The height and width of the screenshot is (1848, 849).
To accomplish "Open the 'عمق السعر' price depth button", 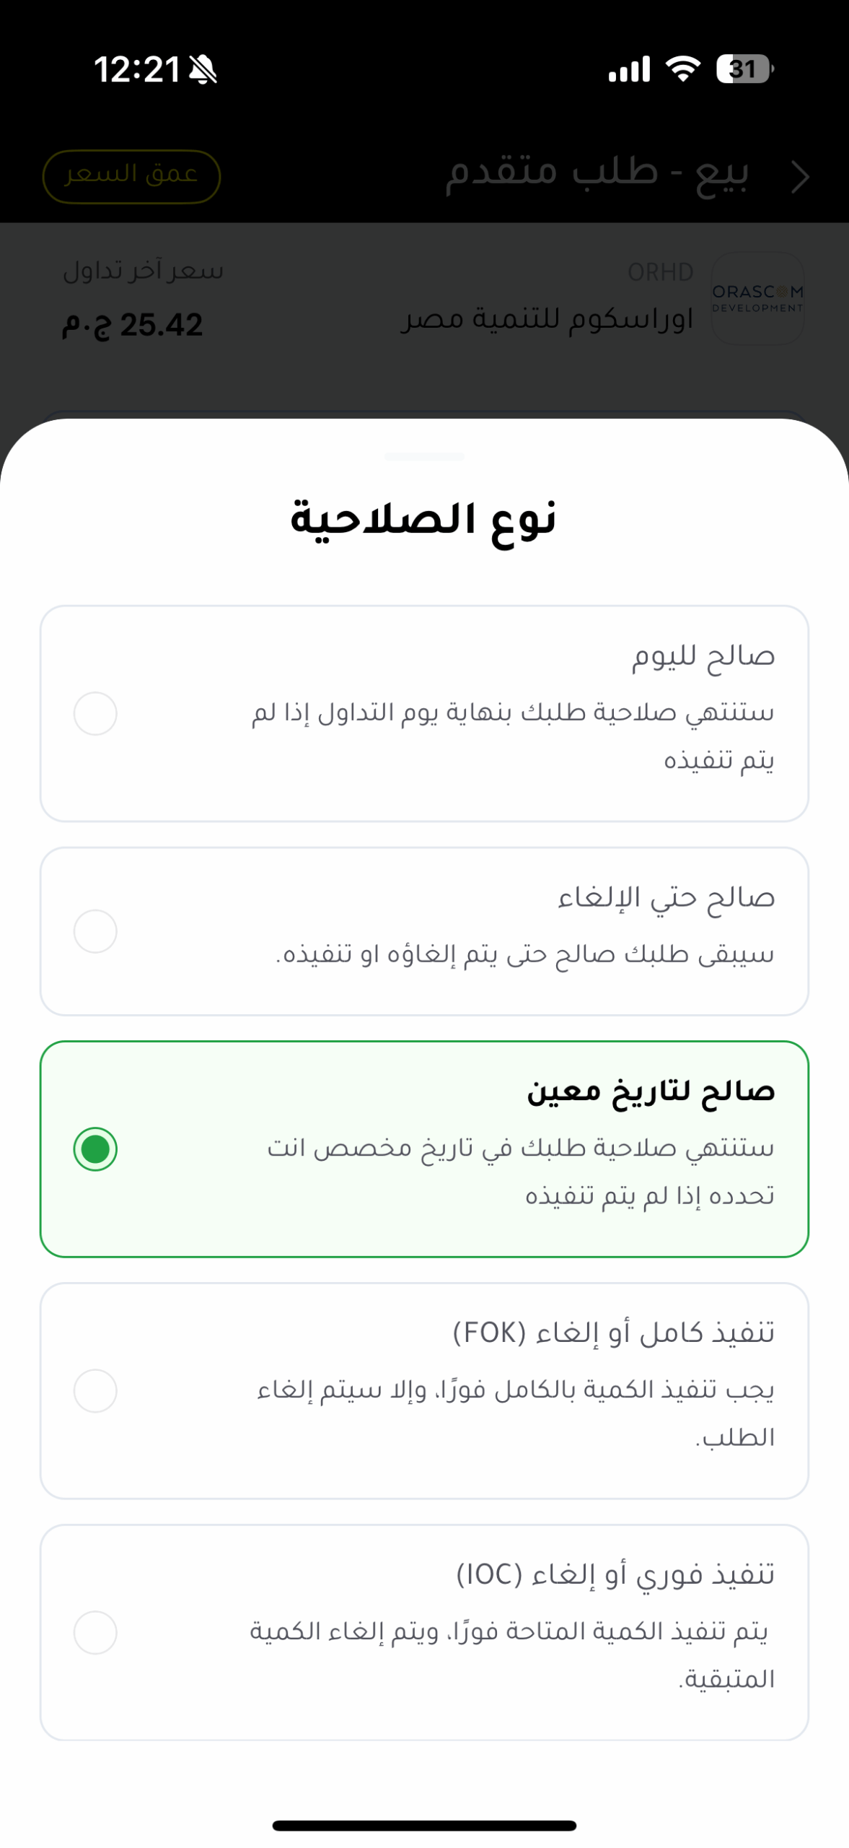I will pyautogui.click(x=131, y=176).
